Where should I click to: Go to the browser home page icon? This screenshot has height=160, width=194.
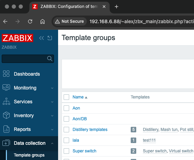(43, 21)
